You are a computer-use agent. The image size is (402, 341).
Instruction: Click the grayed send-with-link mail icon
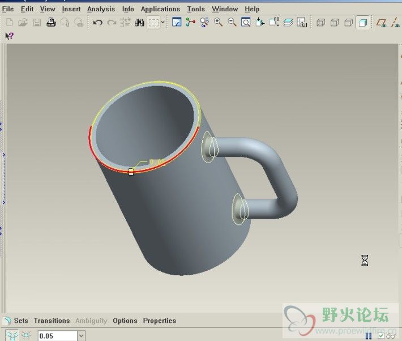[x=79, y=23]
